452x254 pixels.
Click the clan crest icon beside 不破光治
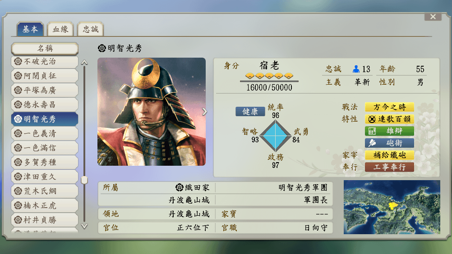[x=18, y=61]
